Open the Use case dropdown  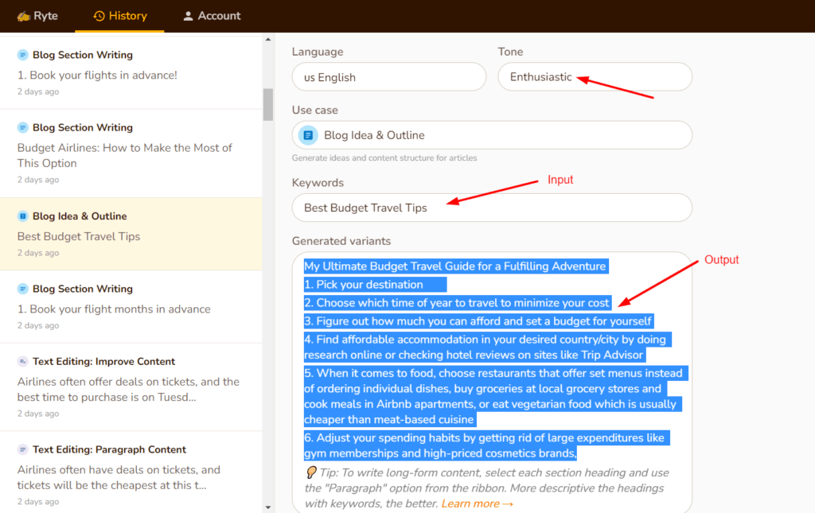pyautogui.click(x=491, y=134)
